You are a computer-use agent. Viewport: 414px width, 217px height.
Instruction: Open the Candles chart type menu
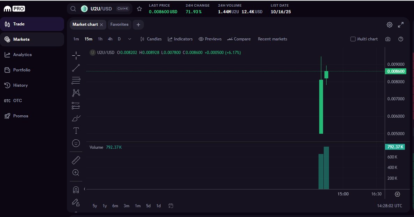pyautogui.click(x=151, y=39)
